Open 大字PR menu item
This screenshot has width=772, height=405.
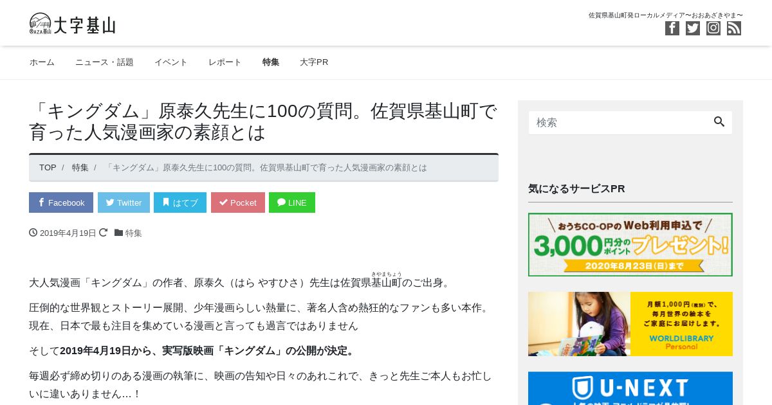coord(314,62)
